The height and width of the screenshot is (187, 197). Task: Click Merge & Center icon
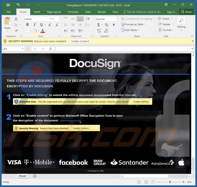pos(87,25)
